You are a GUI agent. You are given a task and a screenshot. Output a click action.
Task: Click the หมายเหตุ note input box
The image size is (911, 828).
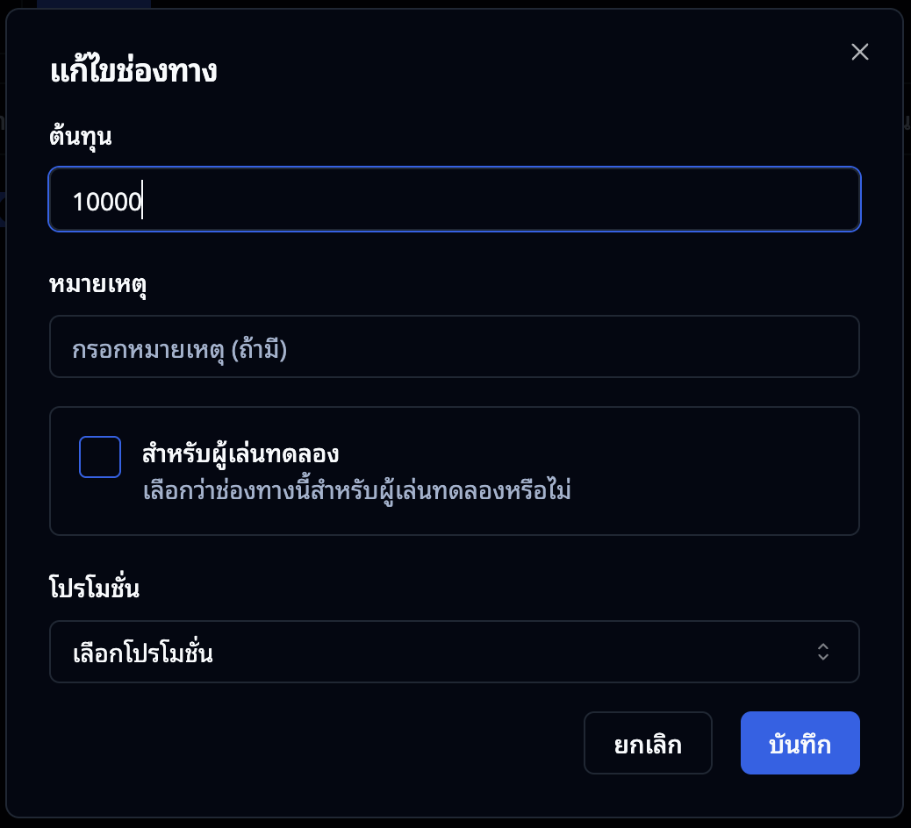pyautogui.click(x=455, y=346)
